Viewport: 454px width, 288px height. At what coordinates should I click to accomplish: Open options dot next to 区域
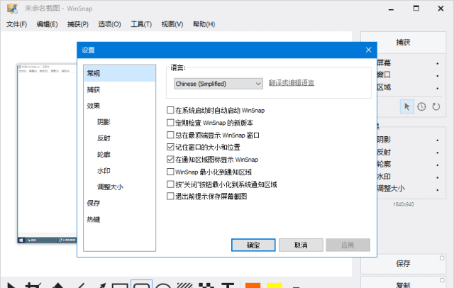pos(438,88)
